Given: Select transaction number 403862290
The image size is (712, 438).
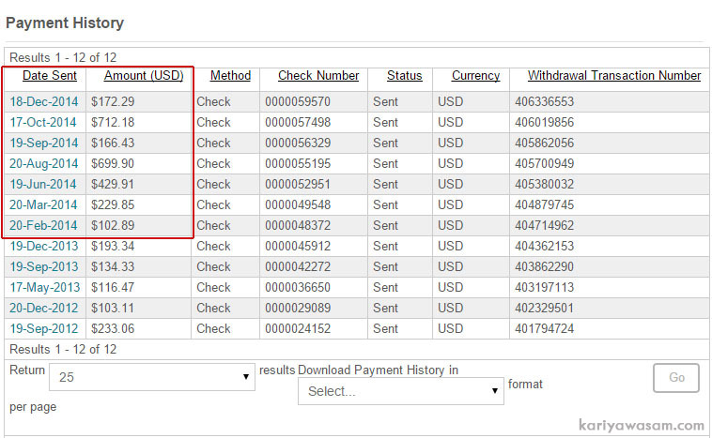Looking at the screenshot, I should tap(545, 266).
